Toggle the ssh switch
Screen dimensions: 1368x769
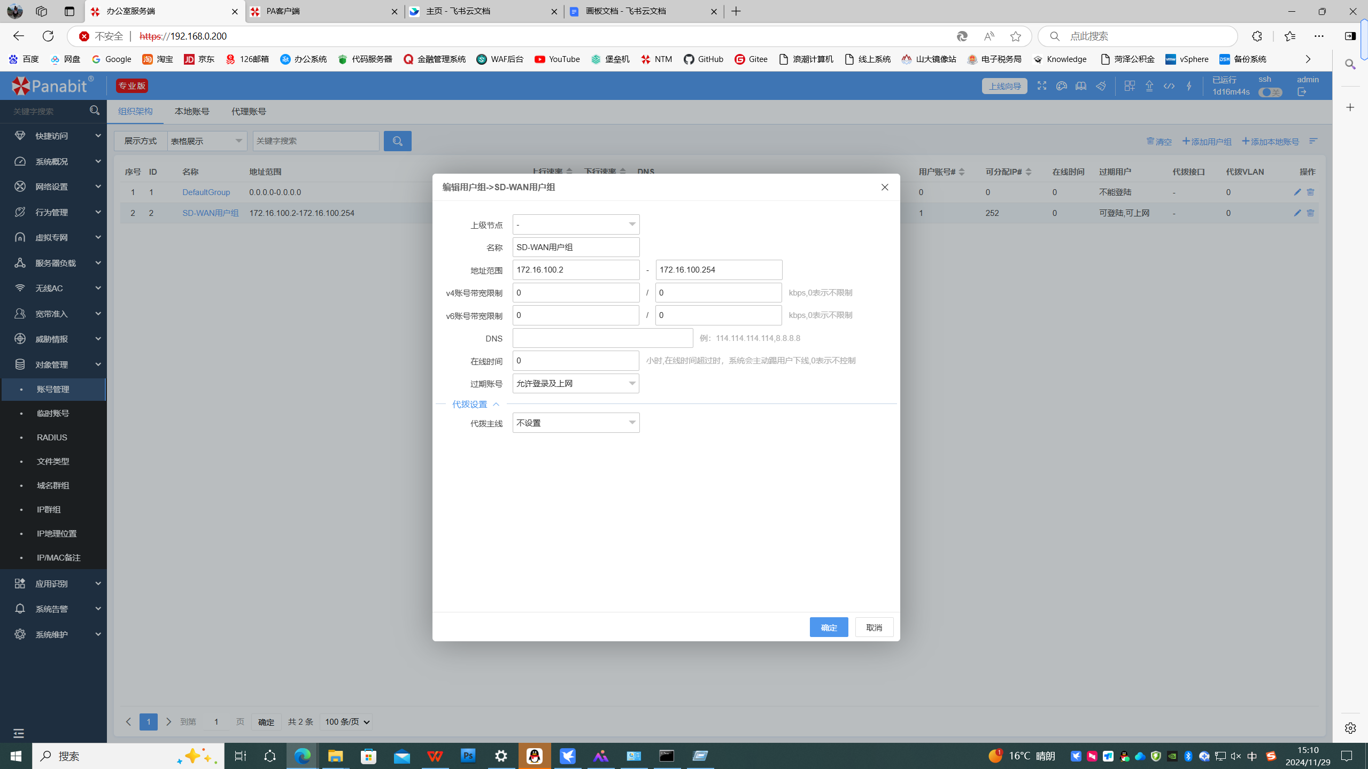pos(1270,92)
